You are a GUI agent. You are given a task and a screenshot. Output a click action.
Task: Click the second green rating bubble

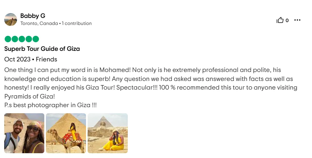pos(15,39)
